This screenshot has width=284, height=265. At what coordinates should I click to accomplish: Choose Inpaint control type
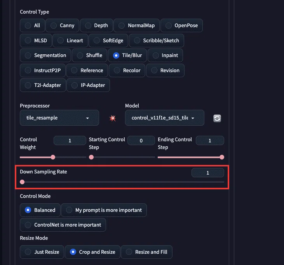165,55
